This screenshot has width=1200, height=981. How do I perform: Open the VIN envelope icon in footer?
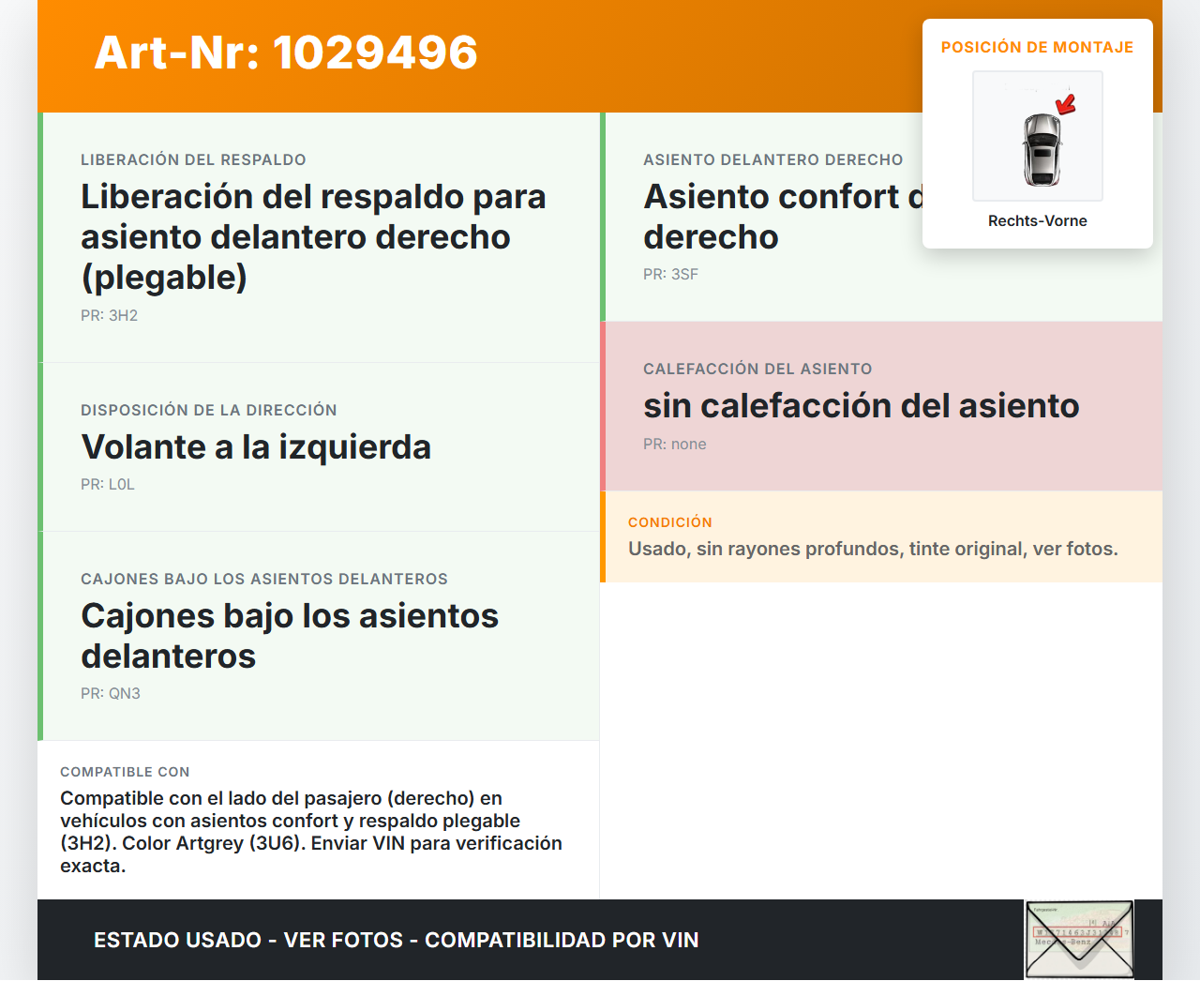click(x=1079, y=940)
